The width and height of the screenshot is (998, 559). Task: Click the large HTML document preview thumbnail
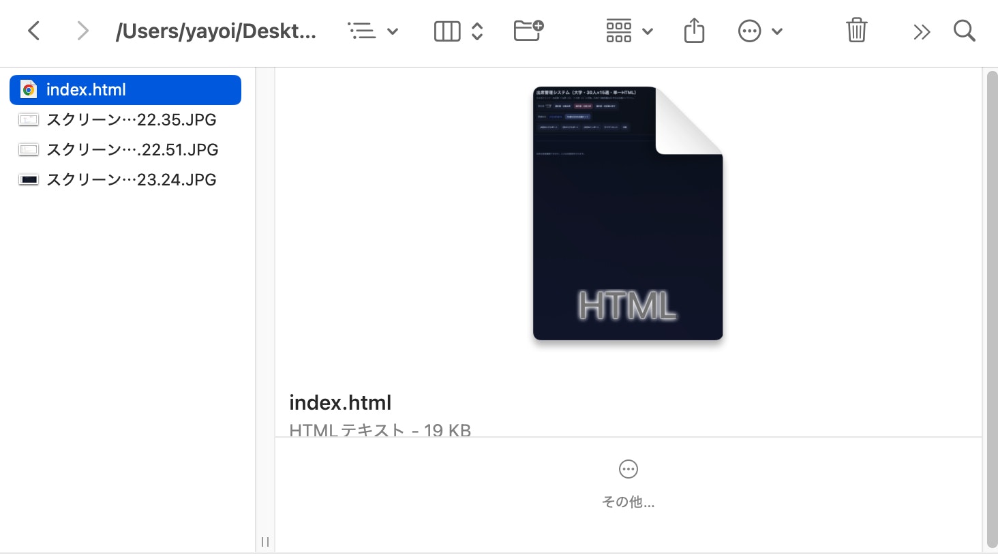pos(628,213)
